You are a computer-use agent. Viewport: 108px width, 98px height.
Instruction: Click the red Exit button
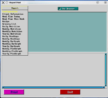pos(70,92)
